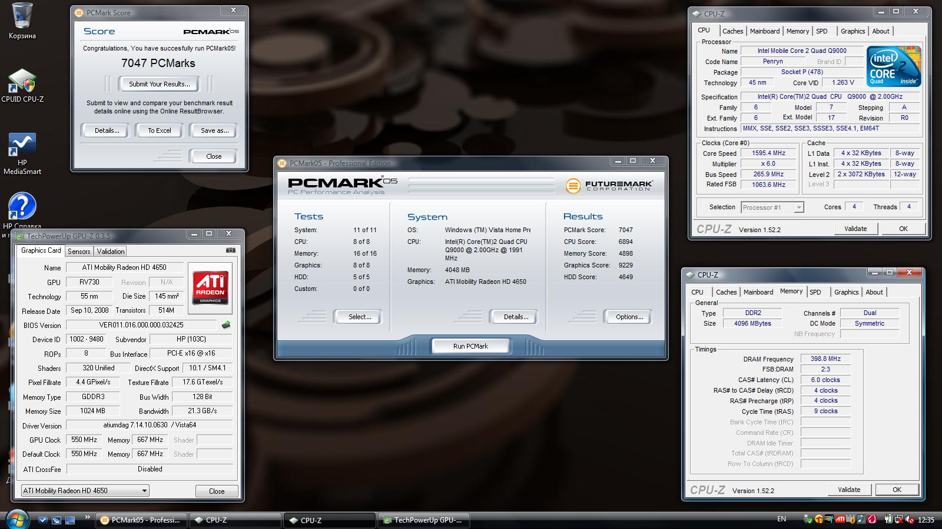
Task: Click the grid calendar warning tray icon
Action: (850, 520)
